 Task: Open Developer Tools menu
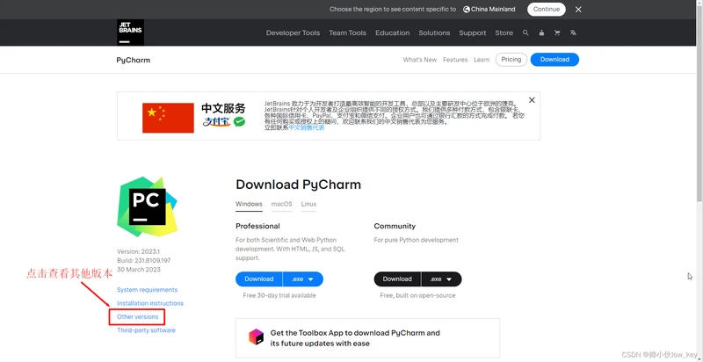click(x=293, y=33)
